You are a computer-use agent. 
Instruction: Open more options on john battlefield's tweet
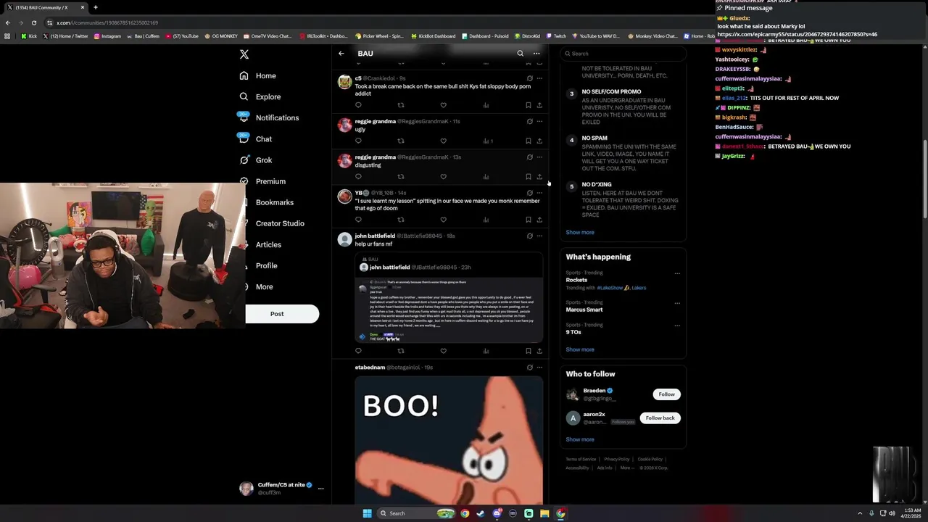click(539, 236)
